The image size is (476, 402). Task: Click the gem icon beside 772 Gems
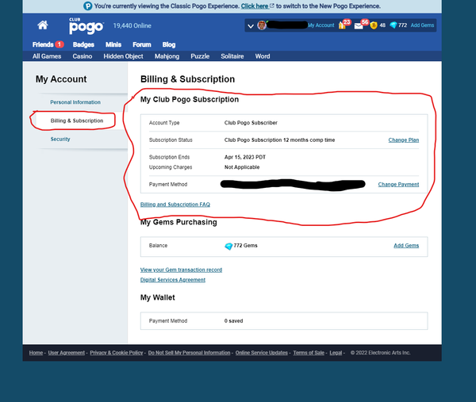(228, 246)
